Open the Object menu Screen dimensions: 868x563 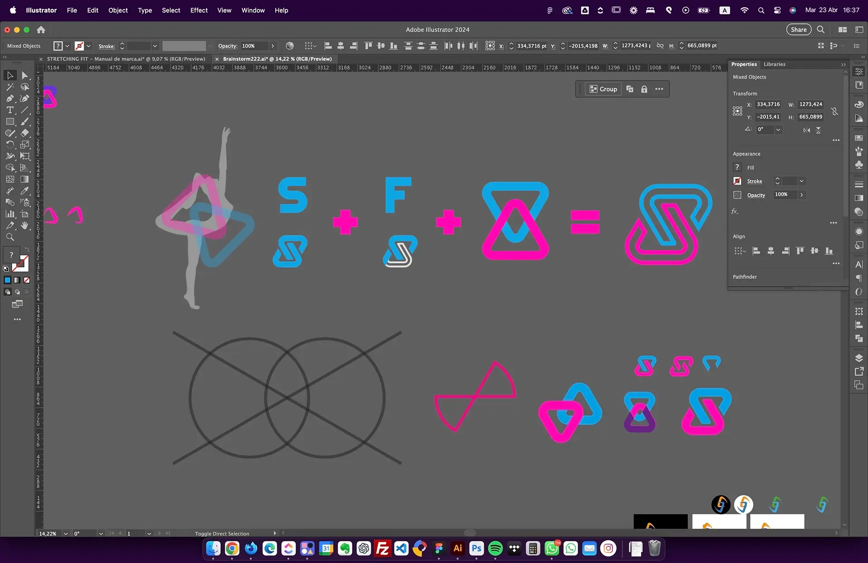[117, 10]
